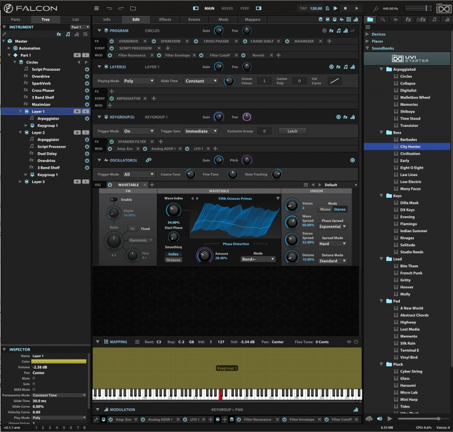
Task: Select the files folder browser tab icon
Action: (x=370, y=19)
